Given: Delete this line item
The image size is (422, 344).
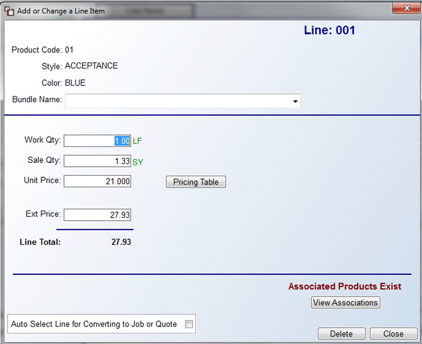Looking at the screenshot, I should [x=341, y=334].
